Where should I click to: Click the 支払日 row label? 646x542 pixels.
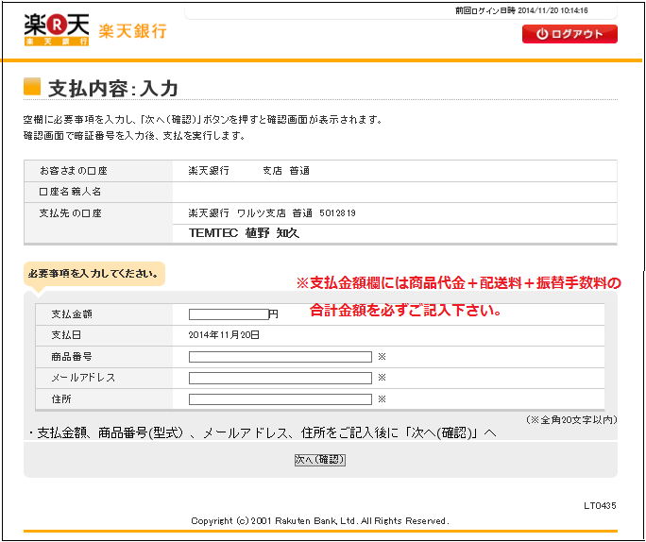click(66, 335)
